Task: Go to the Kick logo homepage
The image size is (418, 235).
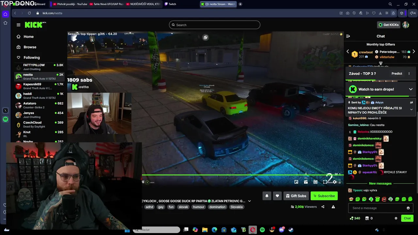Action: click(35, 25)
